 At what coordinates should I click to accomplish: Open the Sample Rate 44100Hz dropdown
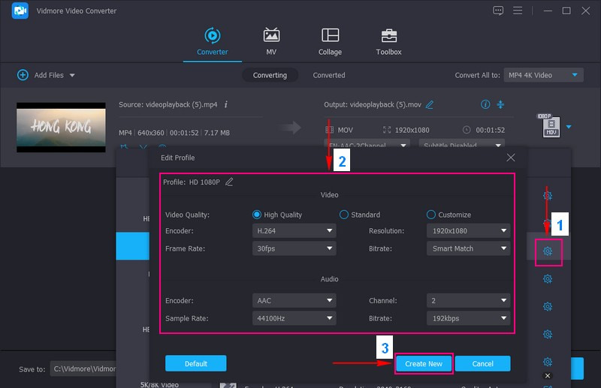click(294, 317)
